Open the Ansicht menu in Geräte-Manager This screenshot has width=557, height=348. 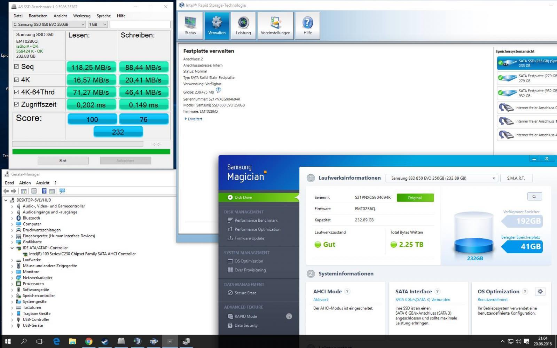click(x=43, y=183)
